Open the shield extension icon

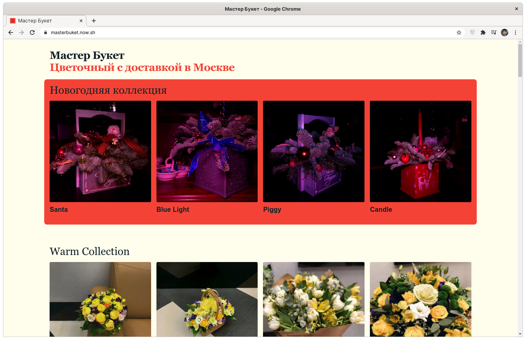(x=472, y=32)
